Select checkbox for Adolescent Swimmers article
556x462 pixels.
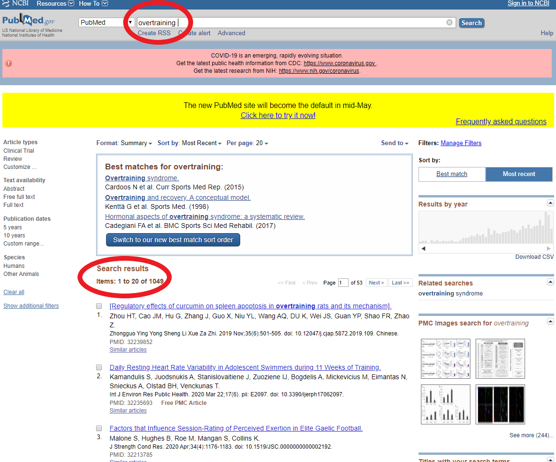click(x=99, y=367)
